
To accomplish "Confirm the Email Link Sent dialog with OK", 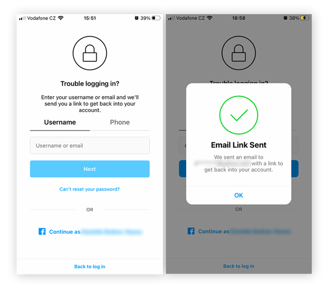I will click(x=239, y=195).
